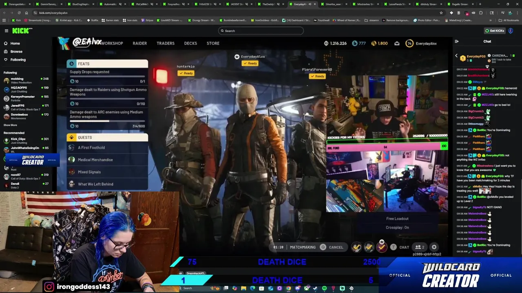Viewport: 522px width, 293px height.
Task: Select the TRADERS tab in game menu
Action: click(166, 43)
